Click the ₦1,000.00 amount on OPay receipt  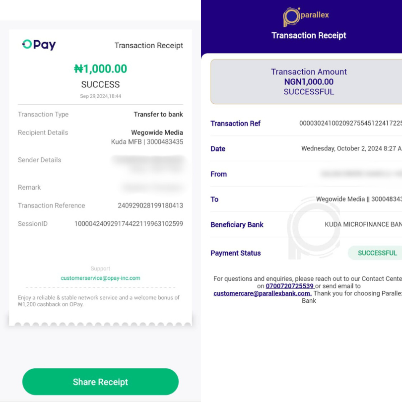[100, 68]
